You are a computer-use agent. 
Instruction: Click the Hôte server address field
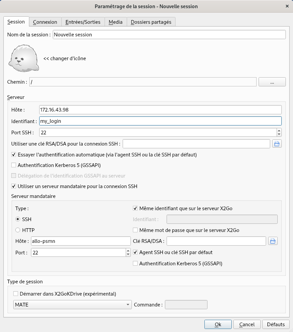click(160, 110)
